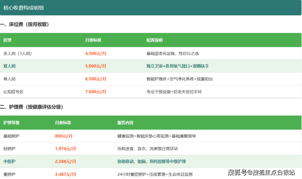Select the 认知症专区 row label
The image size is (302, 179).
tap(13, 92)
